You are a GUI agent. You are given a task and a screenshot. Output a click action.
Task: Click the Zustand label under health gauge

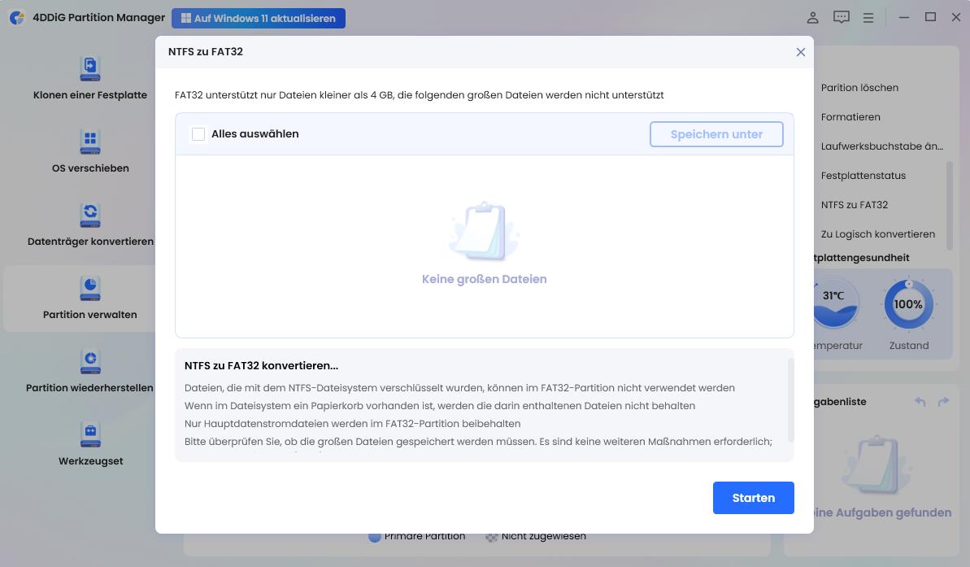coord(909,346)
